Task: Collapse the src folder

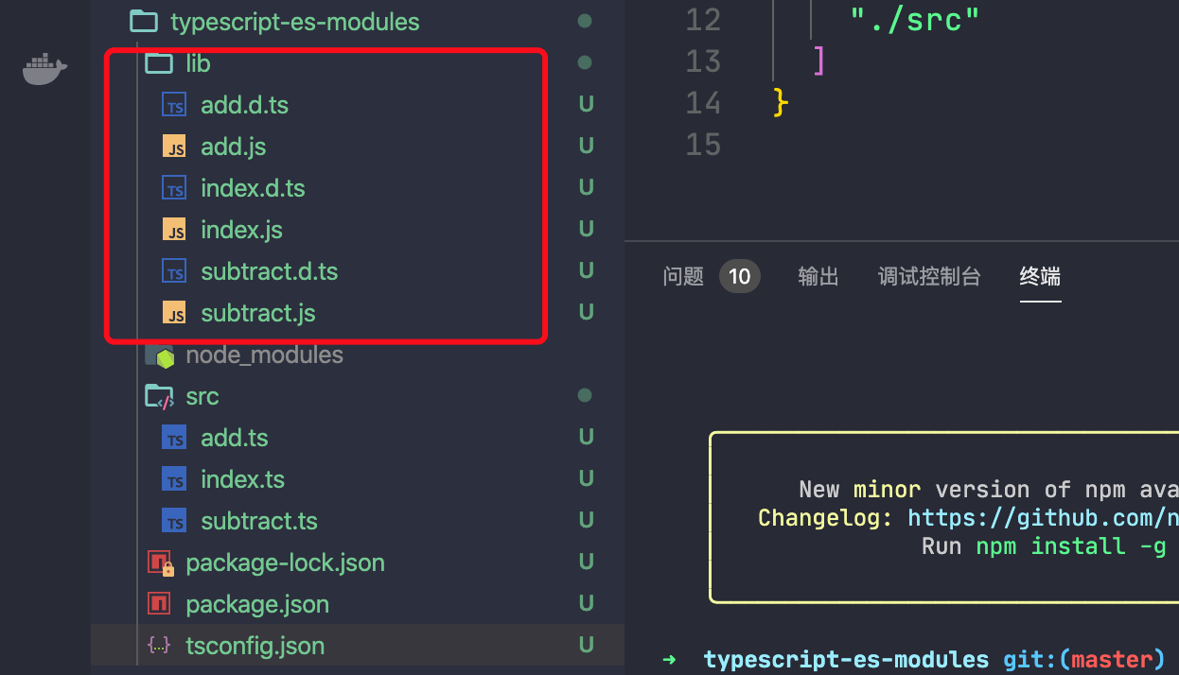Action: [202, 396]
